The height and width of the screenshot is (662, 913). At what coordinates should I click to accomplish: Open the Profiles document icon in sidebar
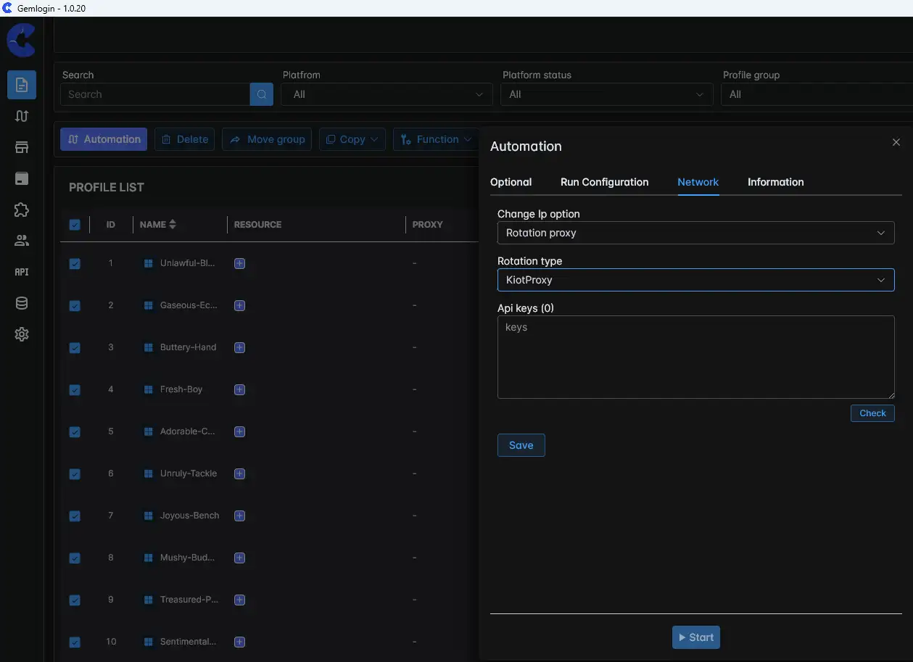[22, 85]
